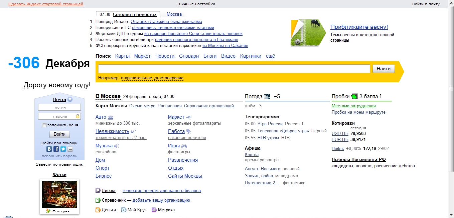The image size is (454, 218).
Task: Click the Найти search button
Action: point(384,69)
